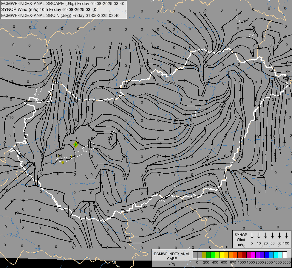This screenshot has width=292, height=268.
Task: Click the SYNOP Wind m/s legend title
Action: click(x=241, y=239)
